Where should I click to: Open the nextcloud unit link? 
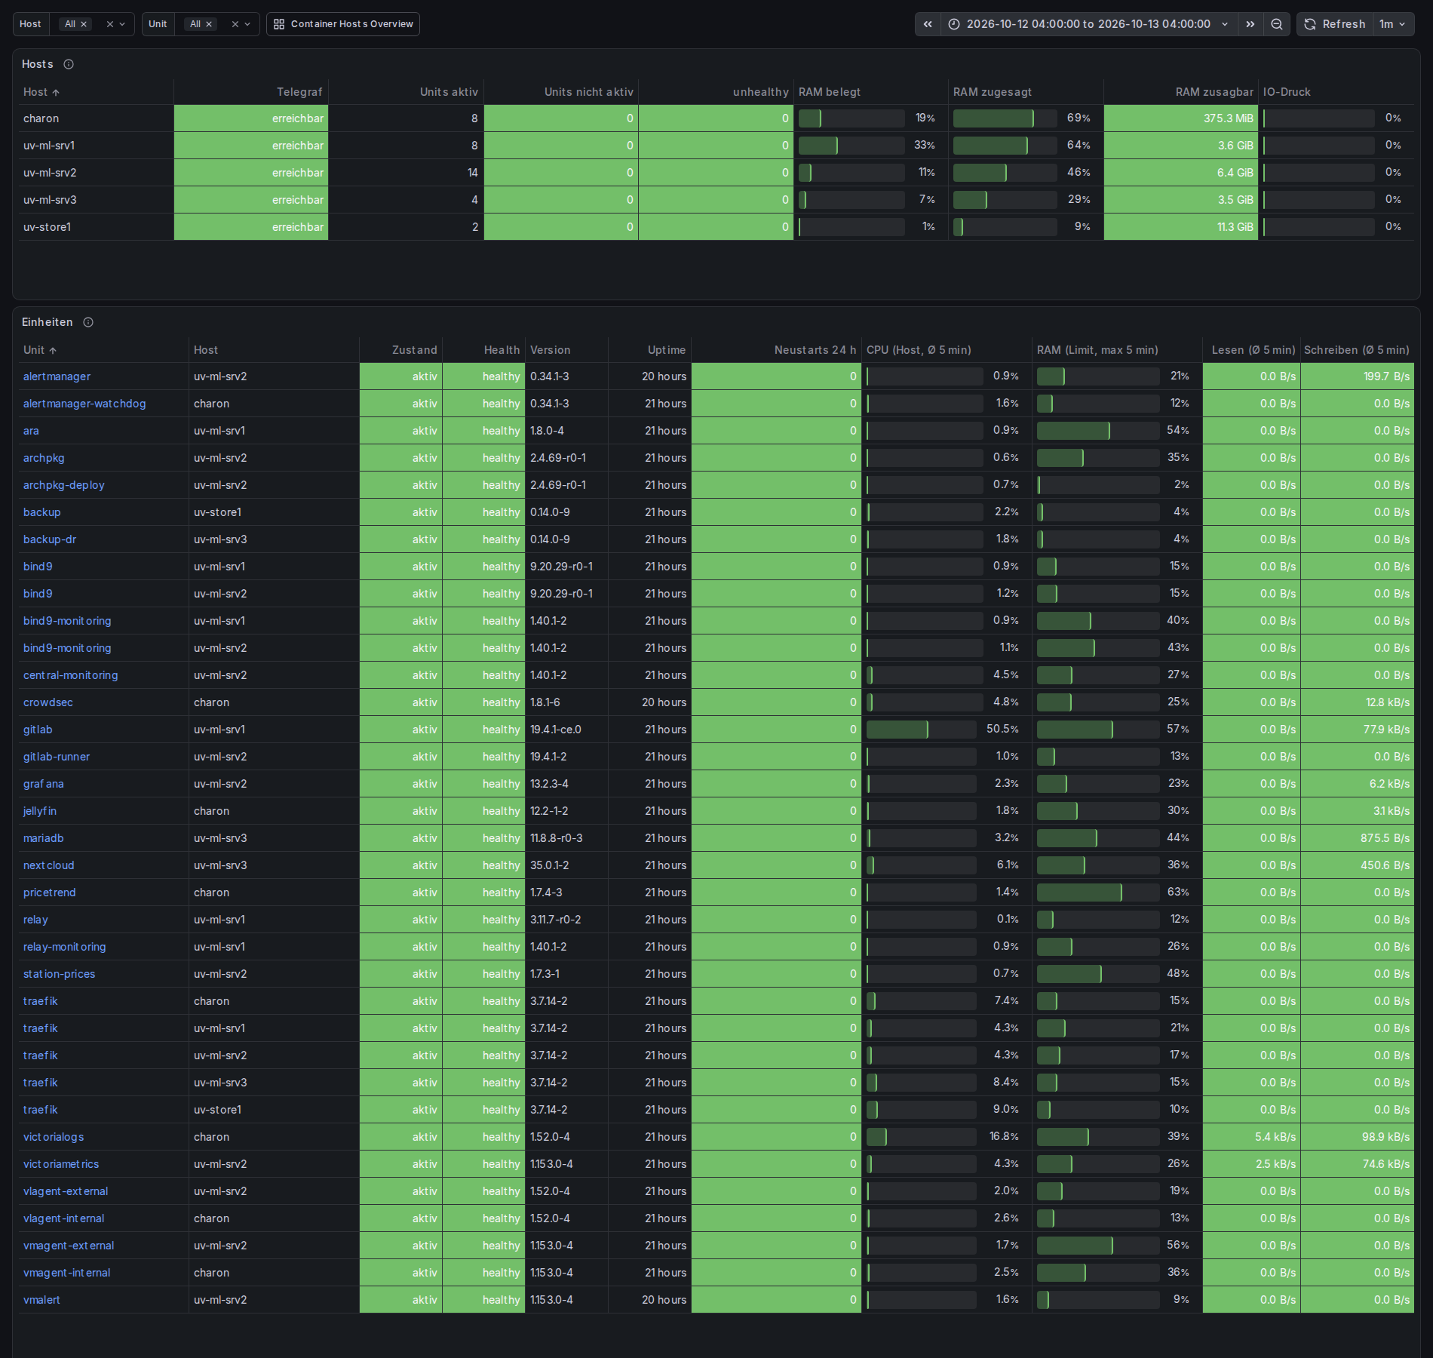[x=49, y=865]
